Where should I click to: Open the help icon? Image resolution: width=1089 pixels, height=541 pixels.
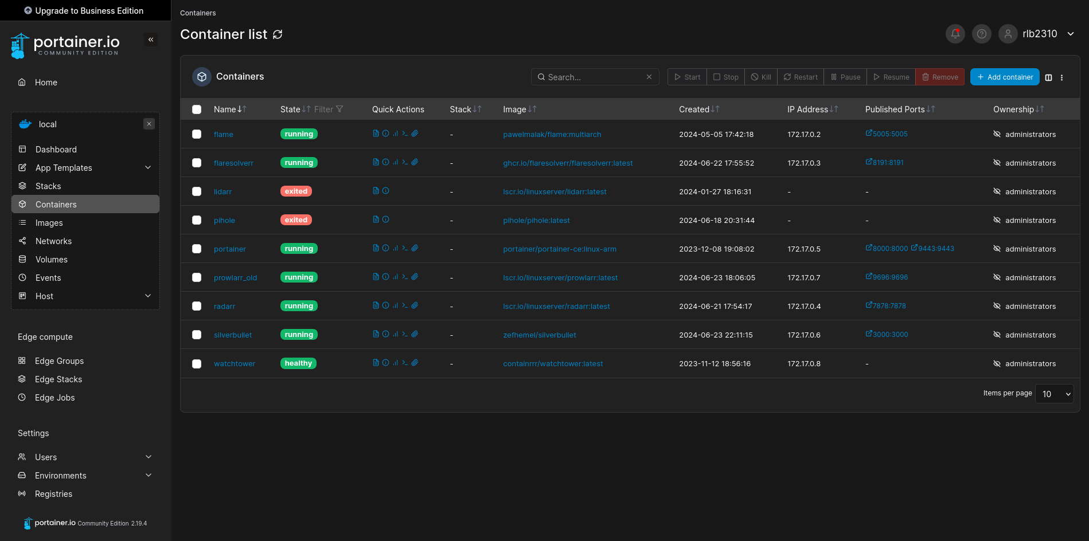point(982,34)
